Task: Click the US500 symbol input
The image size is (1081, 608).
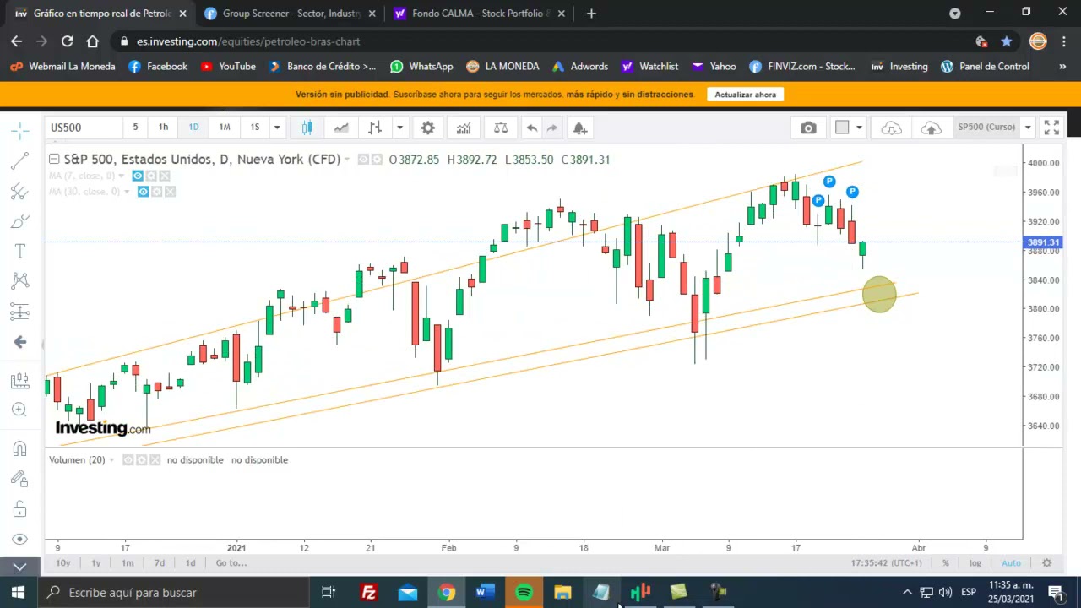Action: 83,128
